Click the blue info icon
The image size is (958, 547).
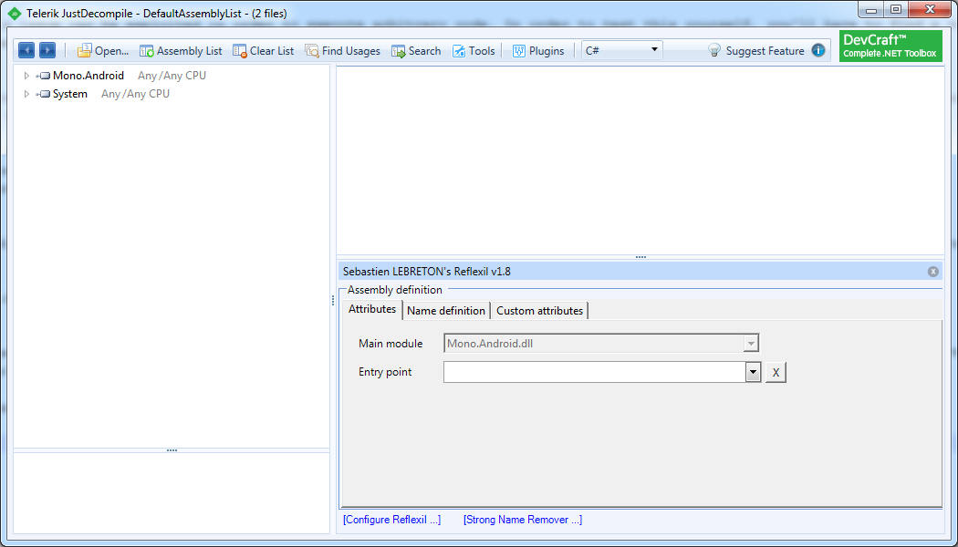tap(818, 51)
